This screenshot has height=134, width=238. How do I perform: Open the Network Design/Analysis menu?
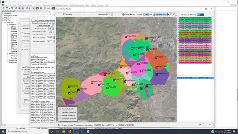(x=59, y=5)
